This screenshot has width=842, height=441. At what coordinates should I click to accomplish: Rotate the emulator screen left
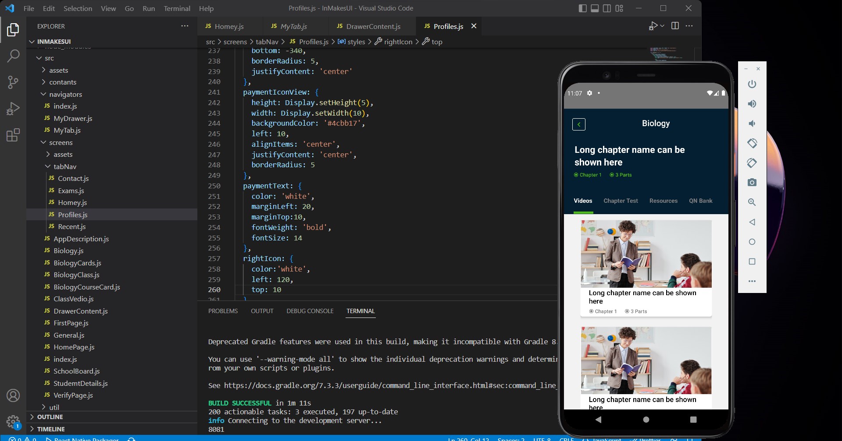click(x=752, y=143)
